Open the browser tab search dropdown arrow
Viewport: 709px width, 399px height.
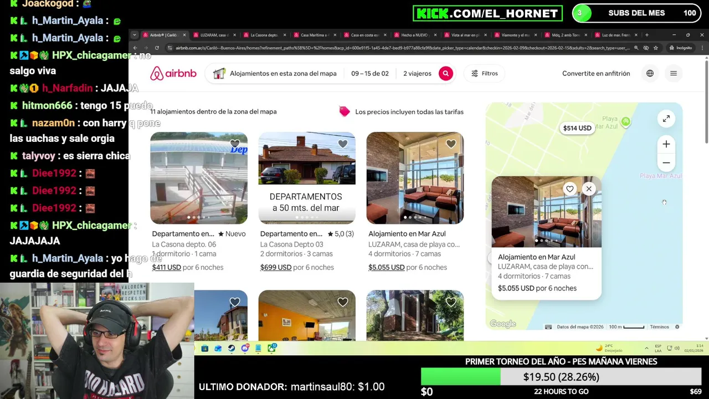point(135,35)
